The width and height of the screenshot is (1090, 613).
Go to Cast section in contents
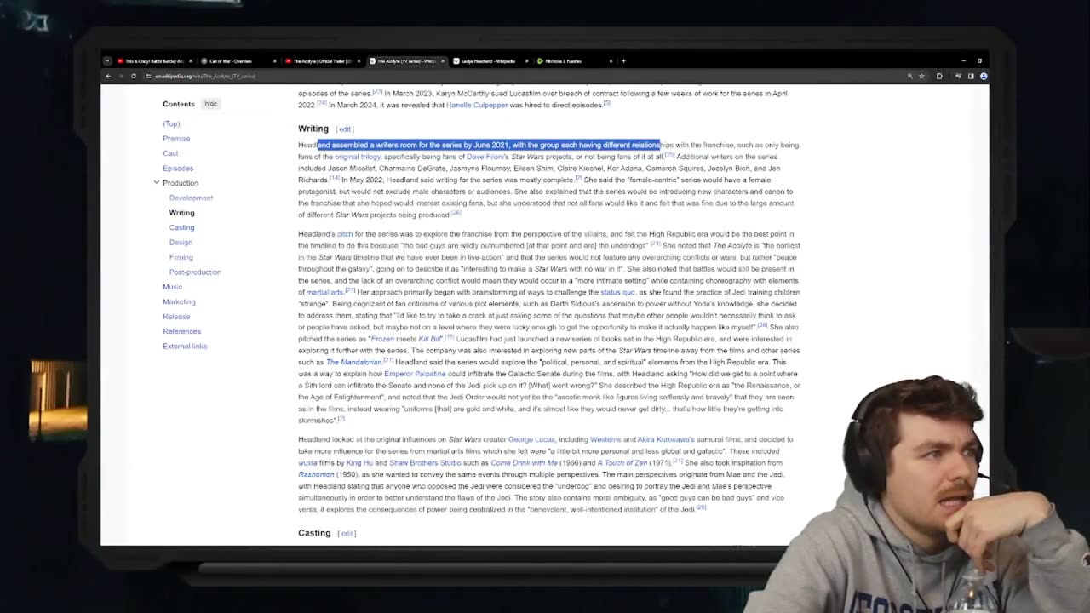coord(170,154)
